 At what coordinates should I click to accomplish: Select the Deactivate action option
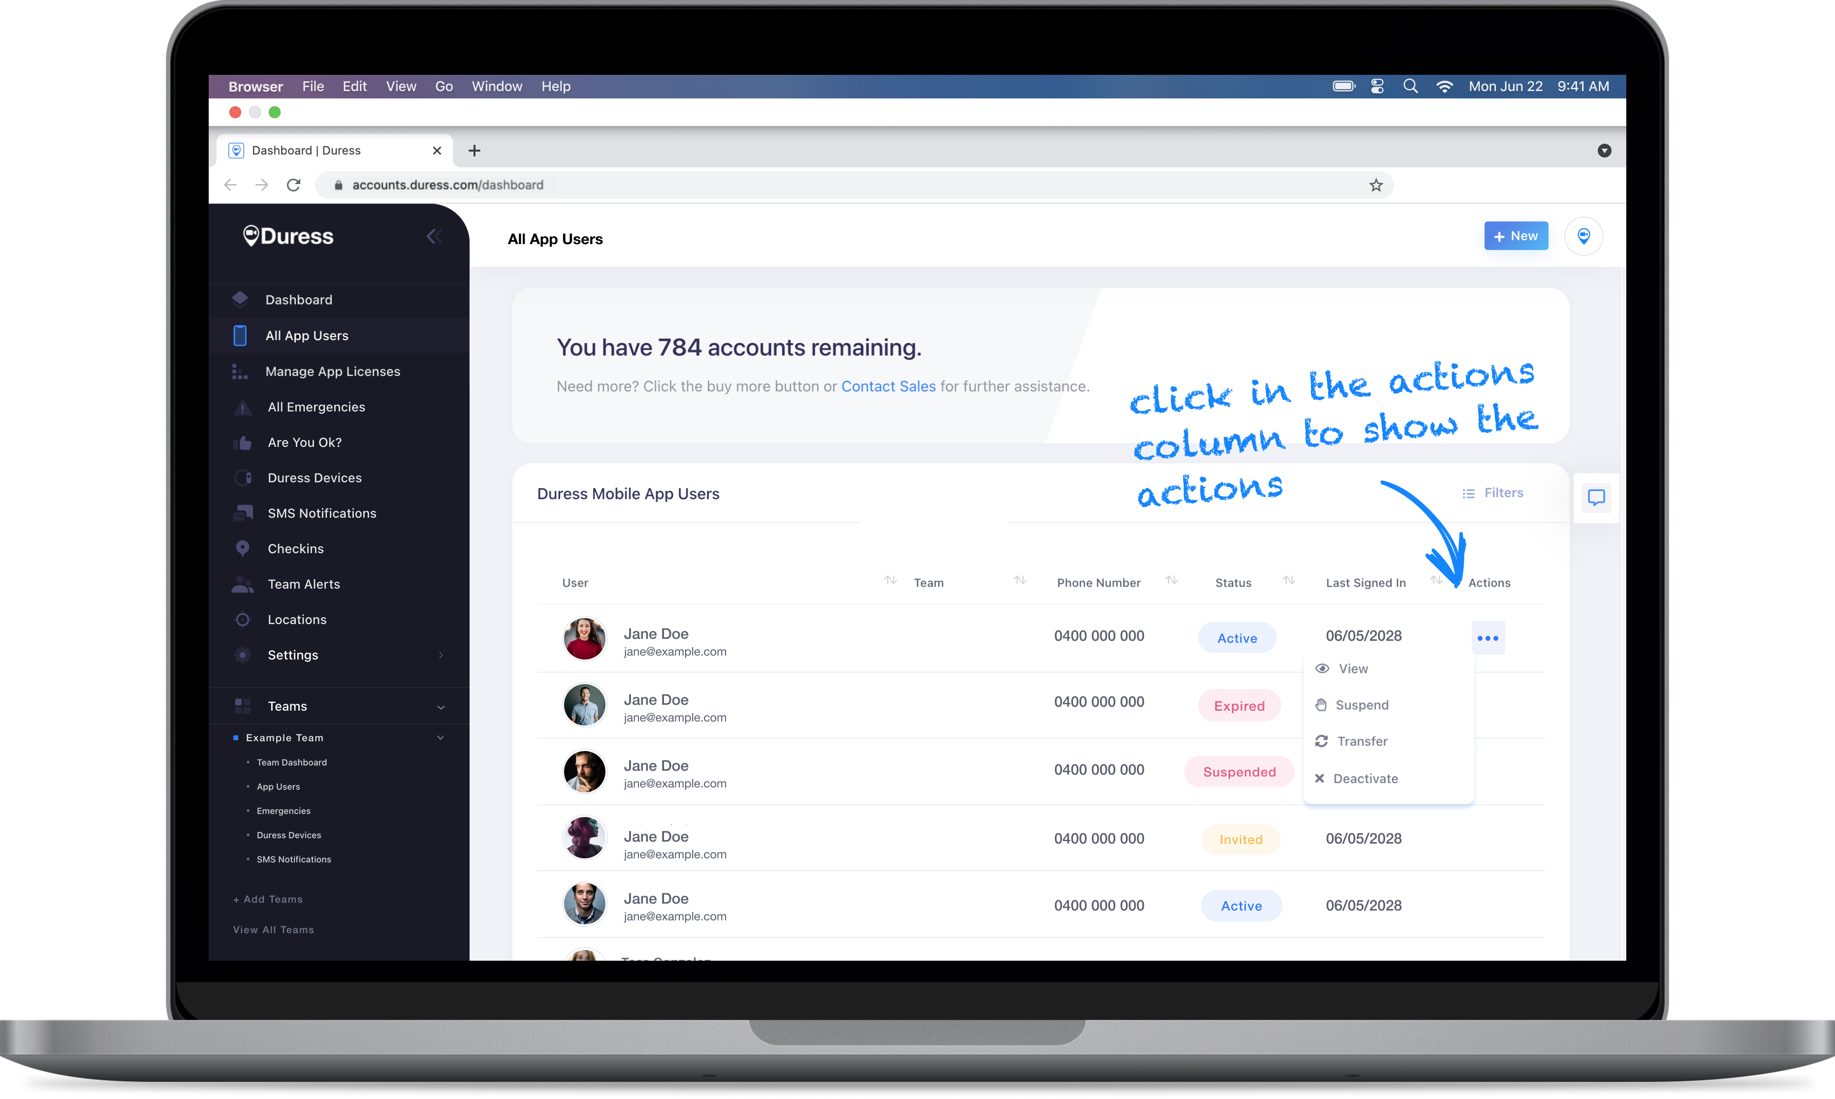[1365, 777]
